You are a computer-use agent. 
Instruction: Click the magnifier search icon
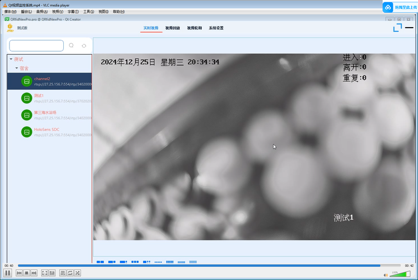coord(71,45)
